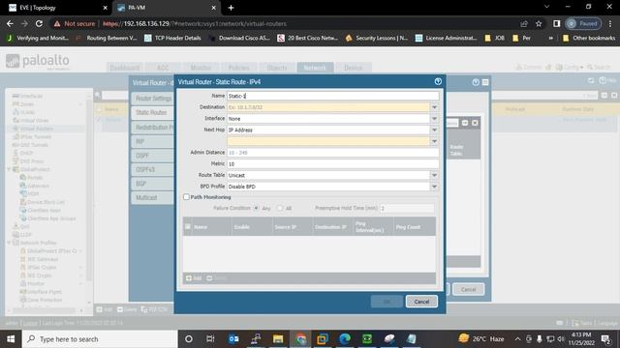Image resolution: width=620 pixels, height=348 pixels.
Task: Click the greyed OK button in Static Route dialog
Action: point(387,302)
